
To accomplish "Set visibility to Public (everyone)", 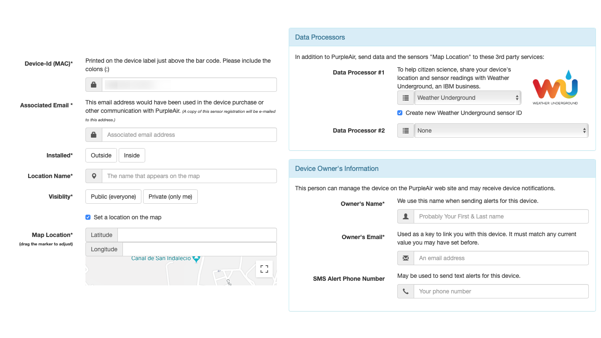I will point(113,197).
